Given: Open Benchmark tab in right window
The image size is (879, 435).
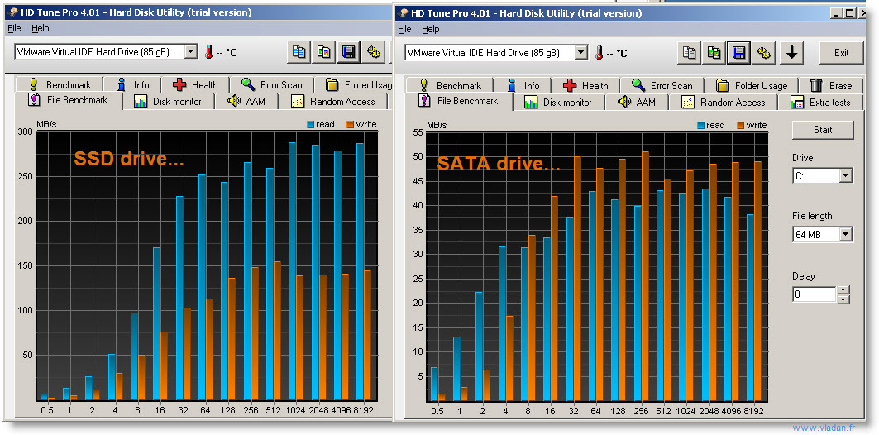Looking at the screenshot, I should (x=451, y=86).
